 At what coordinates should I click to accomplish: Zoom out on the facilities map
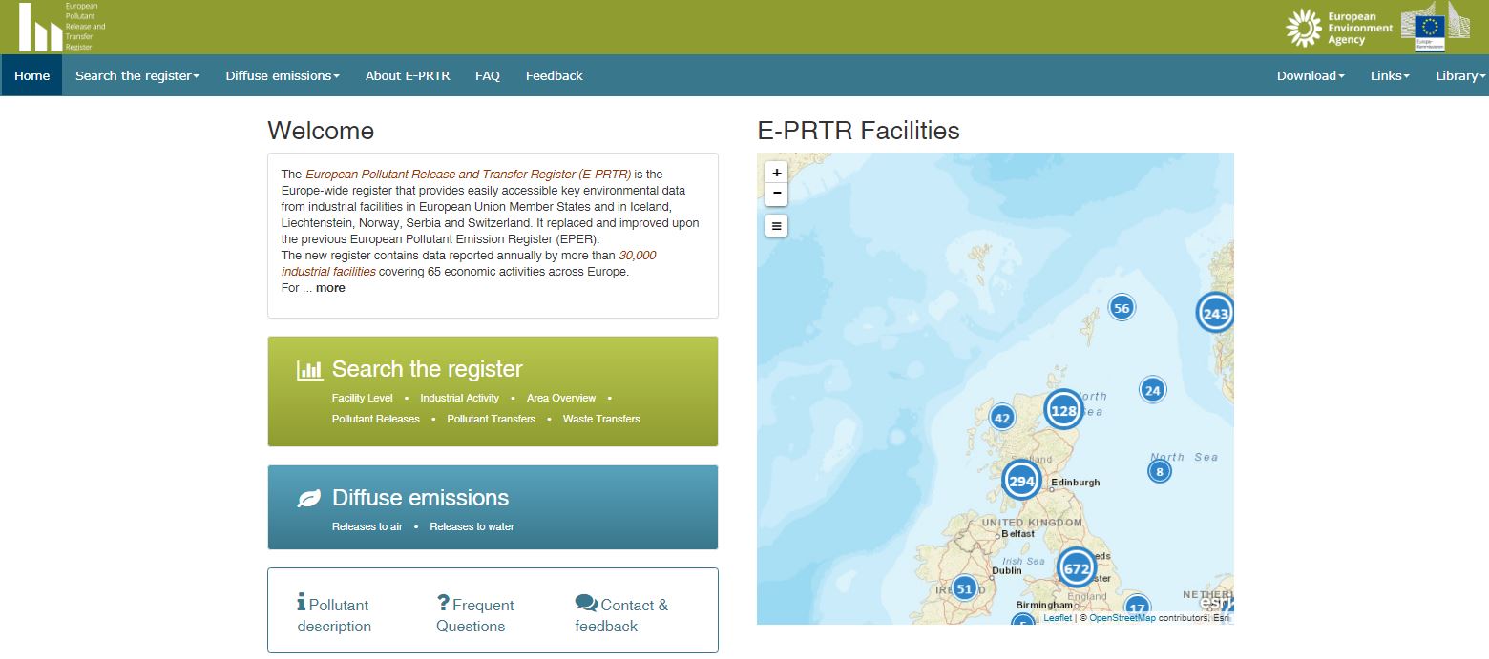click(x=777, y=194)
